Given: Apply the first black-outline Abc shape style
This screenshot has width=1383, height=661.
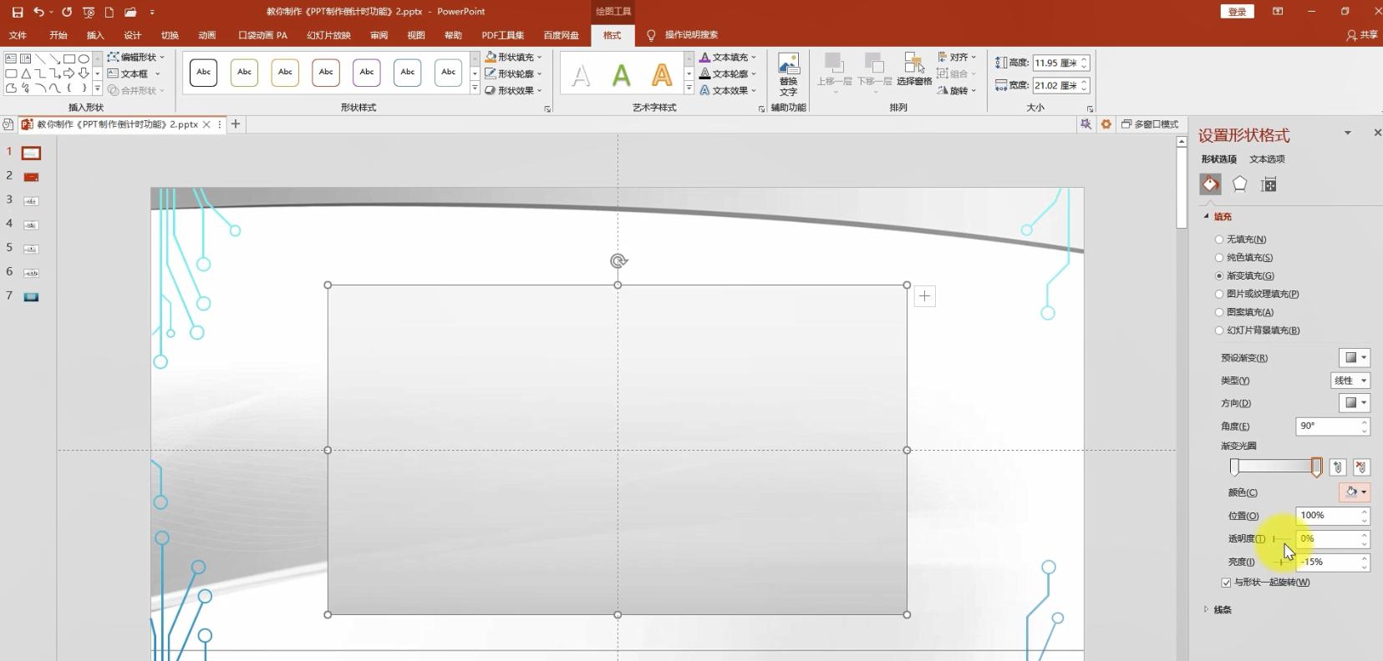Looking at the screenshot, I should 204,73.
